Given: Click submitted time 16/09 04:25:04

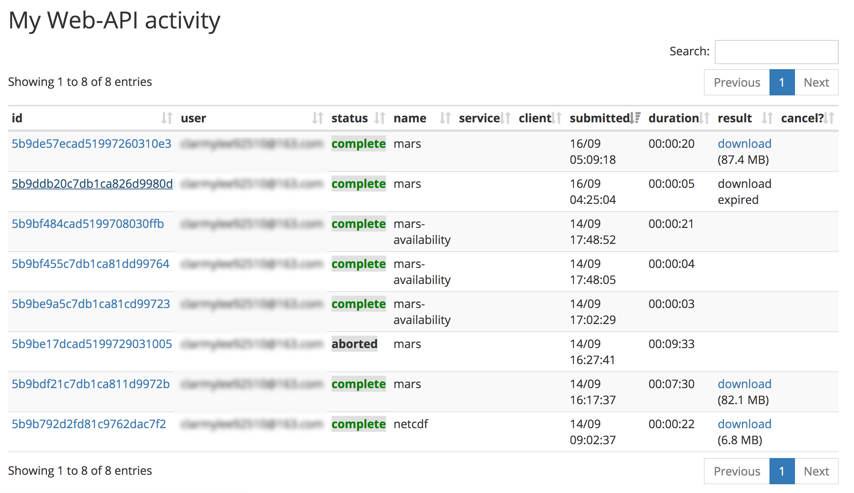Looking at the screenshot, I should (593, 192).
